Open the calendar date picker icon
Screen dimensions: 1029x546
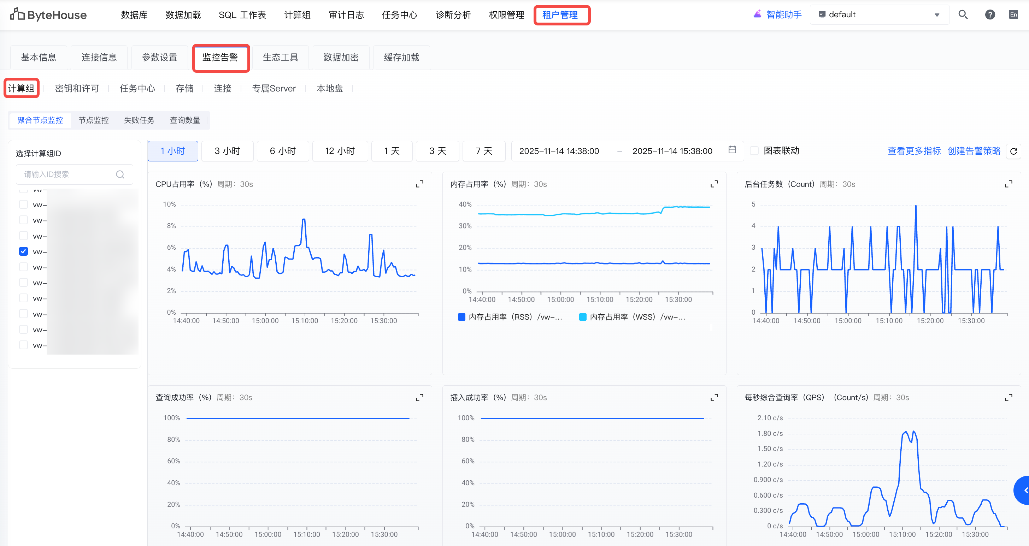tap(732, 150)
